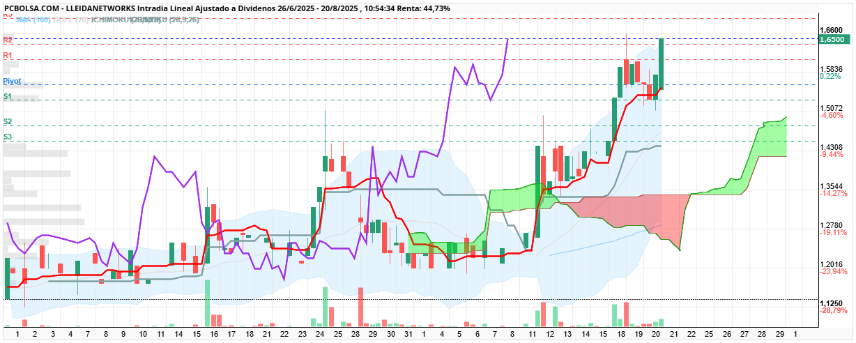
Task: Click date label 24 on time axis
Action: tap(320, 335)
